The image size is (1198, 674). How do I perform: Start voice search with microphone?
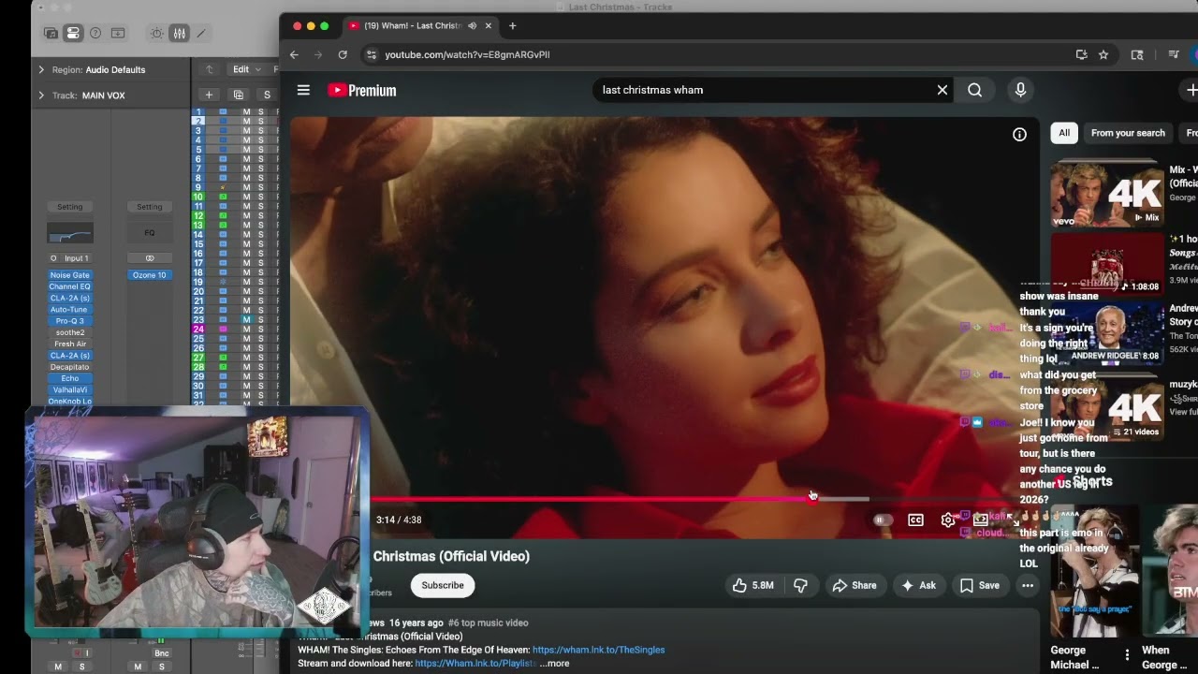point(1020,90)
